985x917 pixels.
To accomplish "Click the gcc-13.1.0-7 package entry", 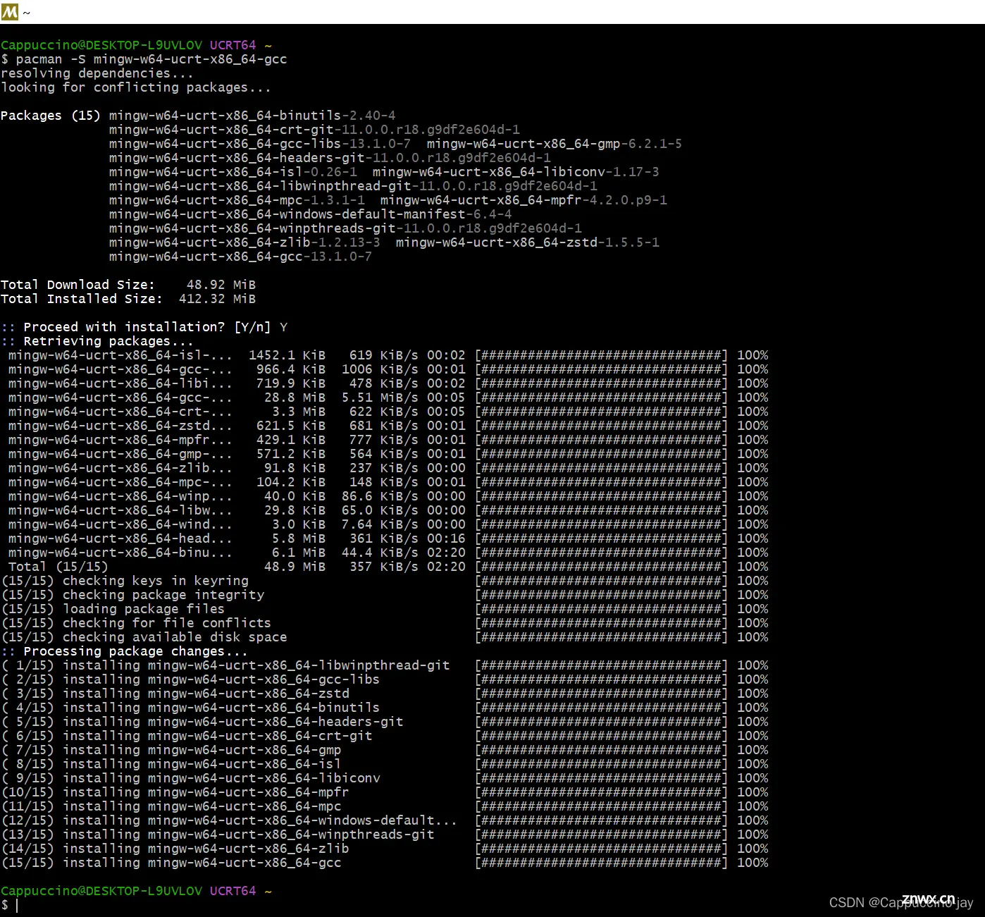I will 240,257.
